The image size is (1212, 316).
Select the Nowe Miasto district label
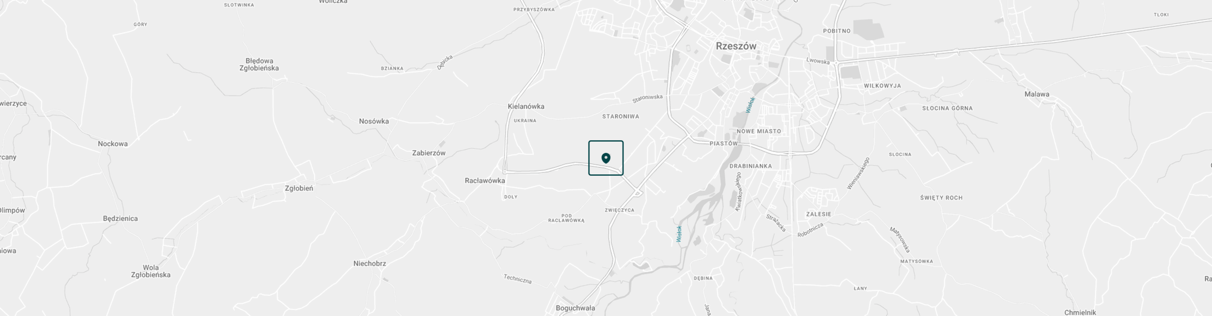[x=759, y=131]
